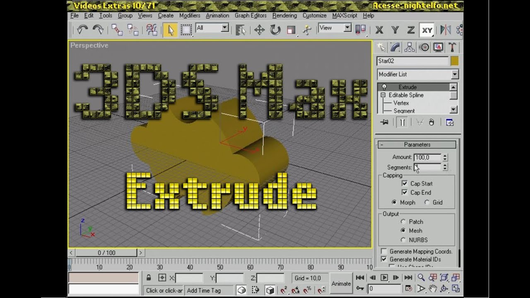
Task: Click the Mirror Selected Objects icon
Action: coord(446,29)
